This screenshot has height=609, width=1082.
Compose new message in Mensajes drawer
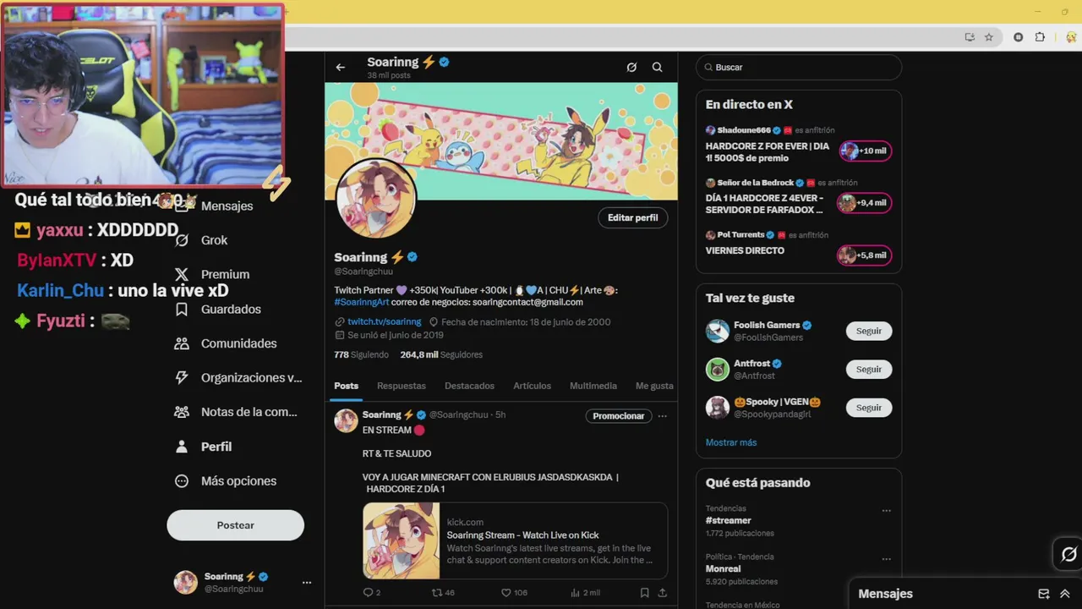(x=1044, y=594)
